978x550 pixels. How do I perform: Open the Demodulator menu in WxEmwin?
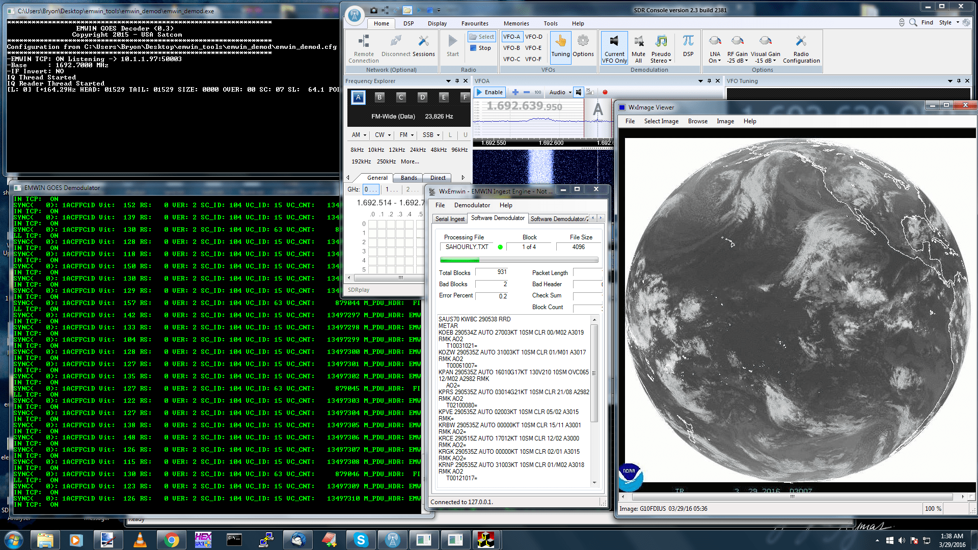pyautogui.click(x=472, y=205)
